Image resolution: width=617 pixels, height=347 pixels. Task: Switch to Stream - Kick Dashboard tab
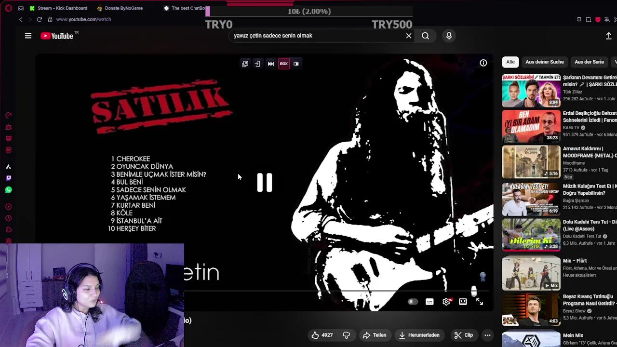click(x=58, y=8)
